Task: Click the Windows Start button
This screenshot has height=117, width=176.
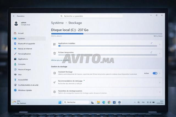Action: [60, 102]
